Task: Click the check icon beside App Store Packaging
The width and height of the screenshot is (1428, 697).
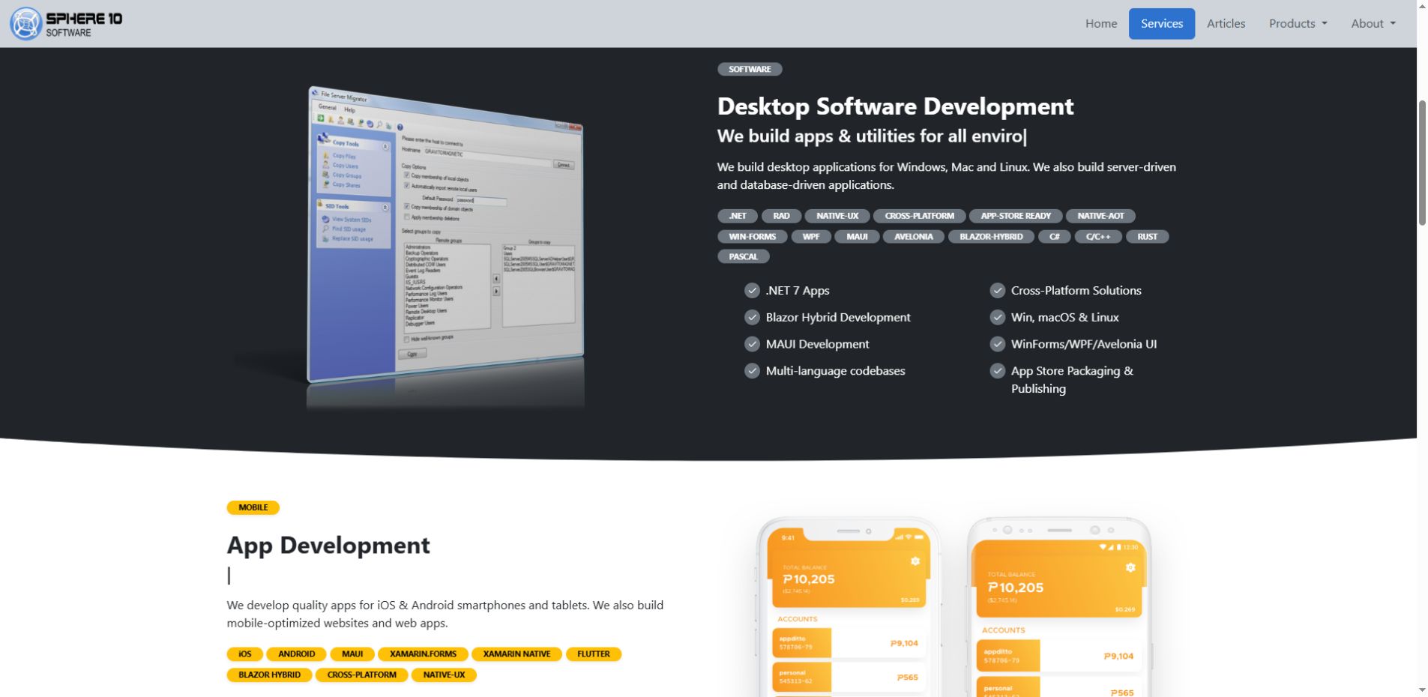Action: [x=997, y=370]
